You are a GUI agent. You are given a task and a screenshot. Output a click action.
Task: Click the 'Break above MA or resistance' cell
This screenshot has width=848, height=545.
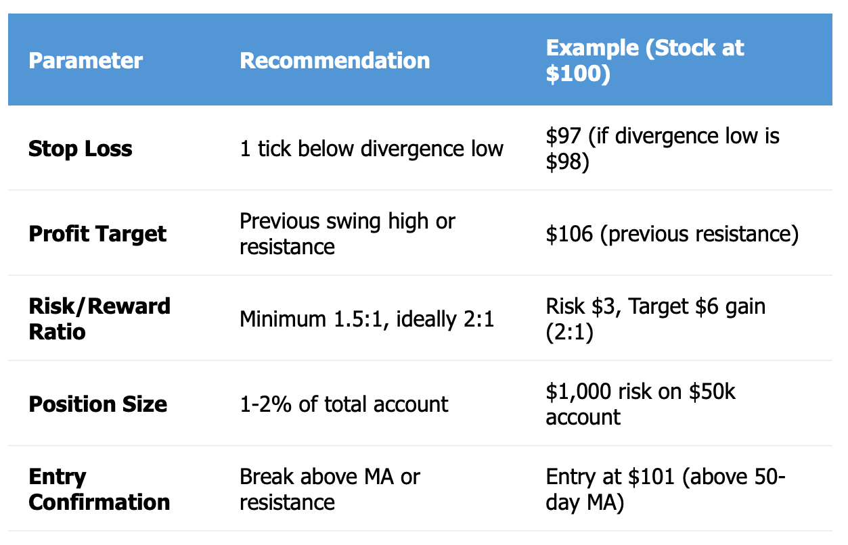pyautogui.click(x=330, y=489)
